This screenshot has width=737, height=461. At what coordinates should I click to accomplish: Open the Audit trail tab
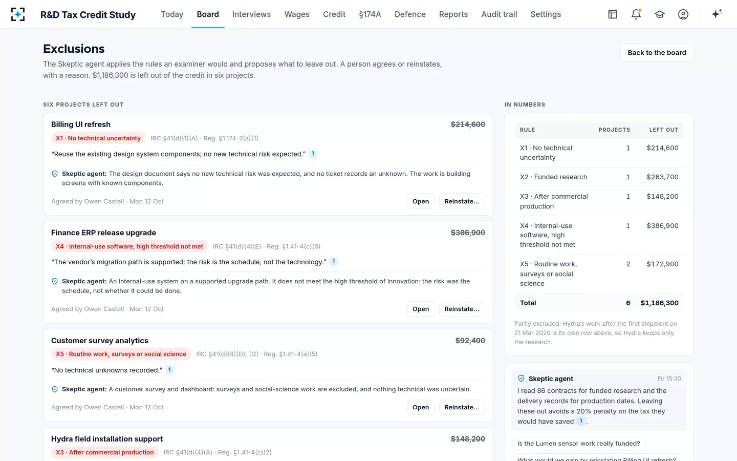(x=499, y=14)
